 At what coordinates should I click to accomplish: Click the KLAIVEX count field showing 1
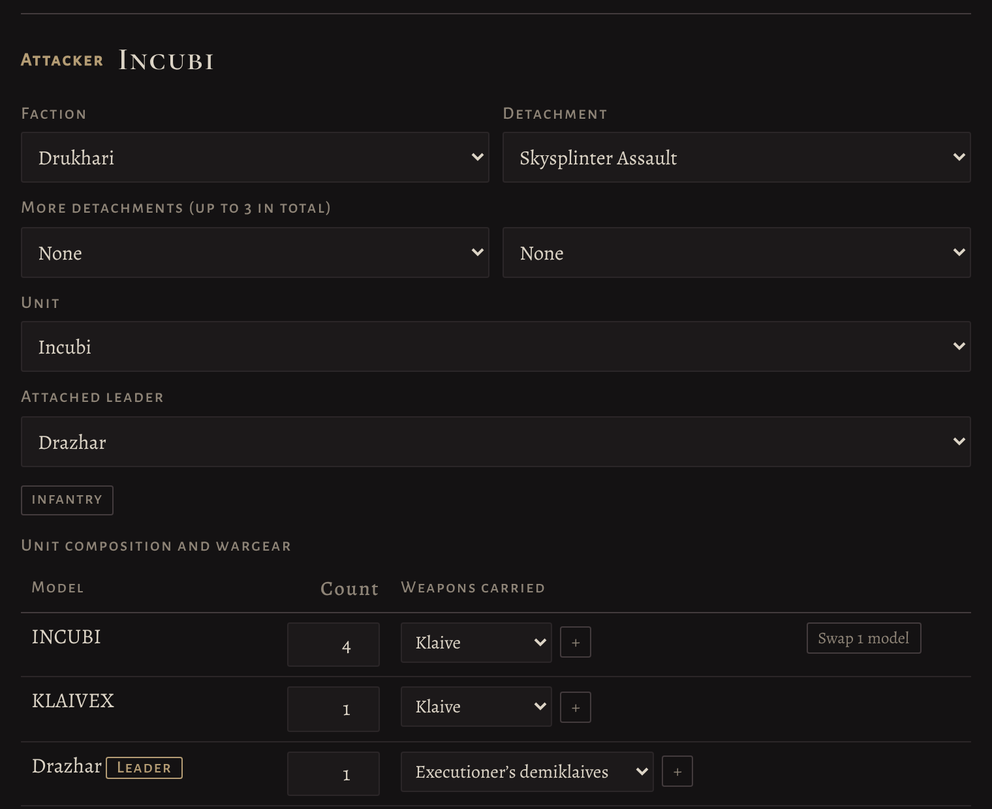(x=333, y=709)
